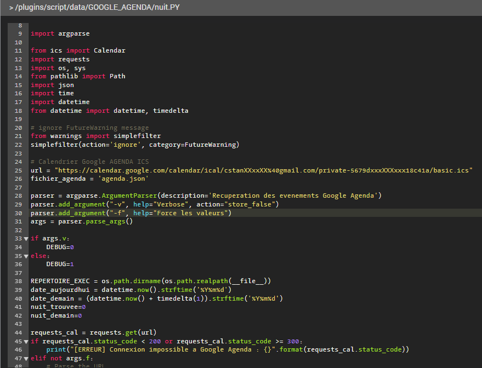This screenshot has width=482, height=368.
Task: Click 'nuit_demain=0' on line 42
Action: (x=56, y=316)
